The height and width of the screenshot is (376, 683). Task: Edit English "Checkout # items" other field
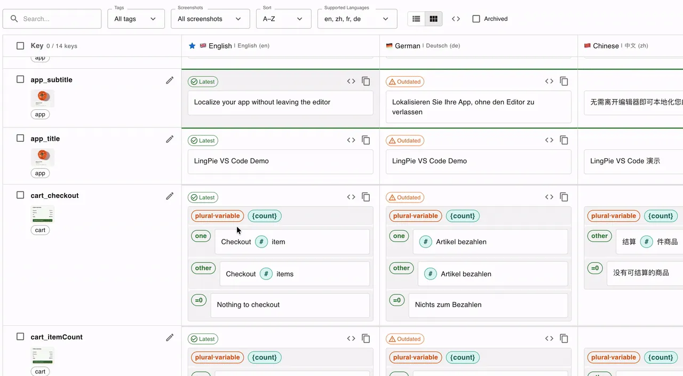click(x=295, y=274)
